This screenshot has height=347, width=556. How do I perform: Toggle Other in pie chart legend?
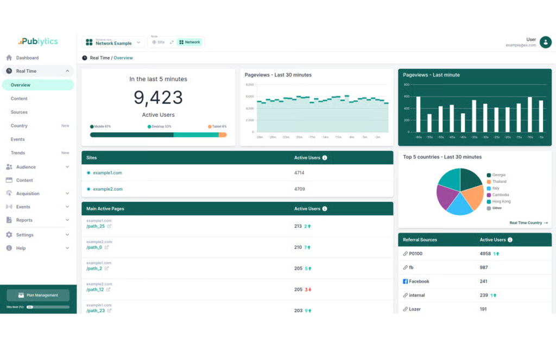click(x=494, y=208)
